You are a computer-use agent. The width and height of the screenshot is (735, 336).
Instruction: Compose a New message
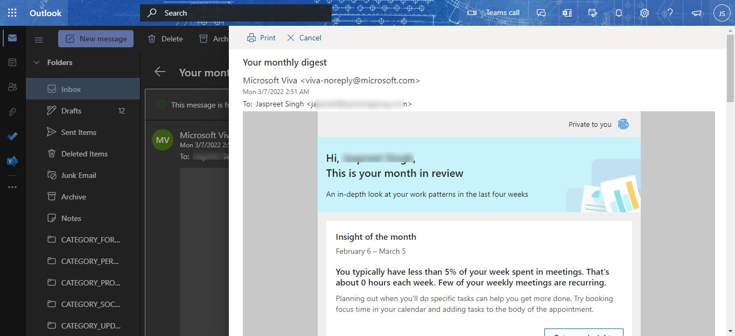coord(96,39)
